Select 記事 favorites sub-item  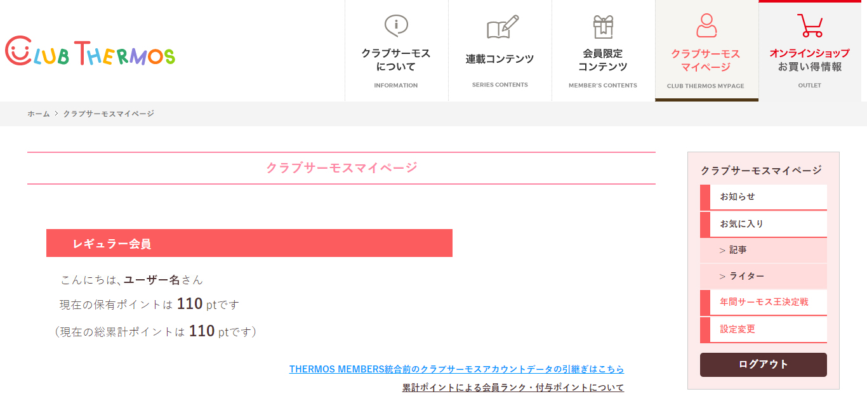764,250
